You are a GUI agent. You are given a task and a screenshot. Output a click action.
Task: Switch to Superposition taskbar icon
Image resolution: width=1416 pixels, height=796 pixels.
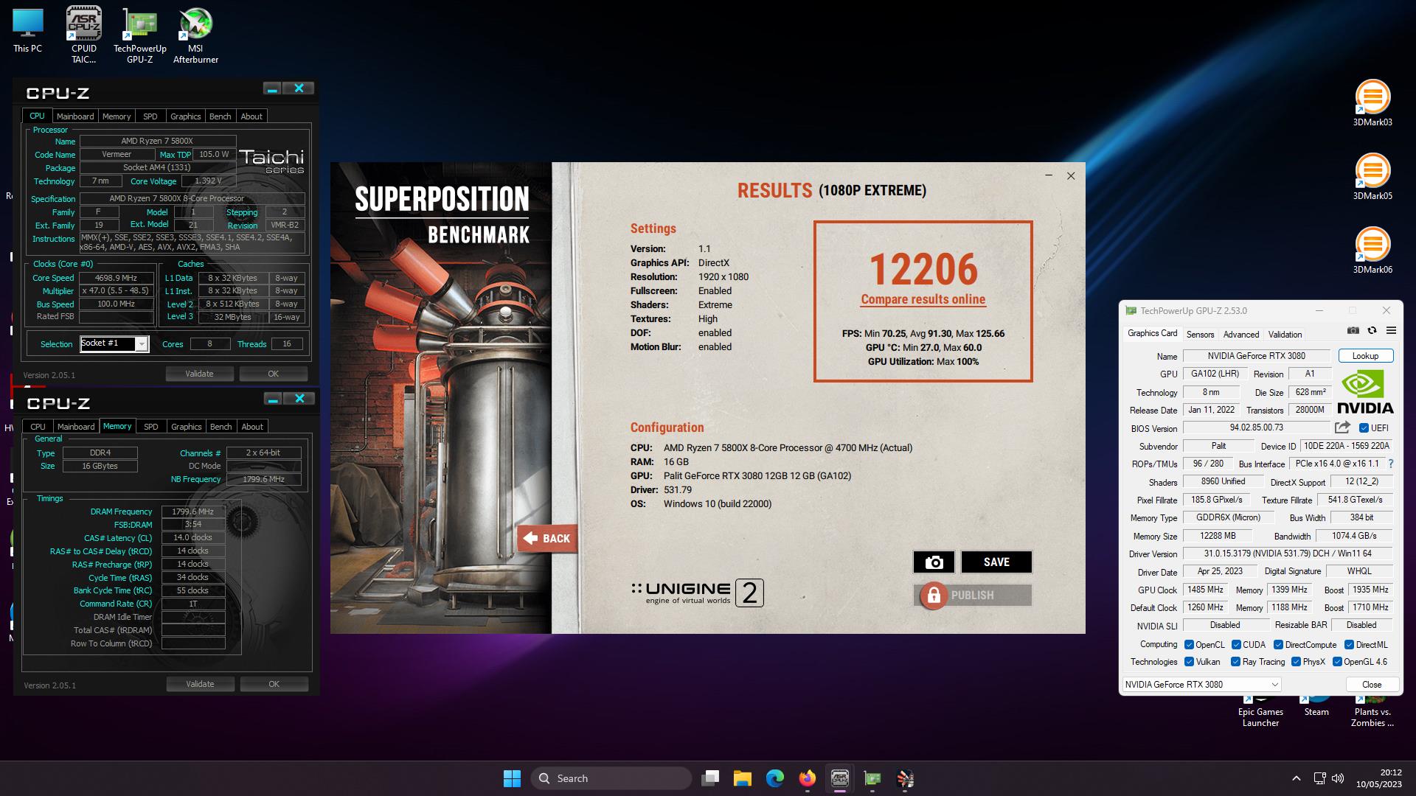[x=905, y=778]
